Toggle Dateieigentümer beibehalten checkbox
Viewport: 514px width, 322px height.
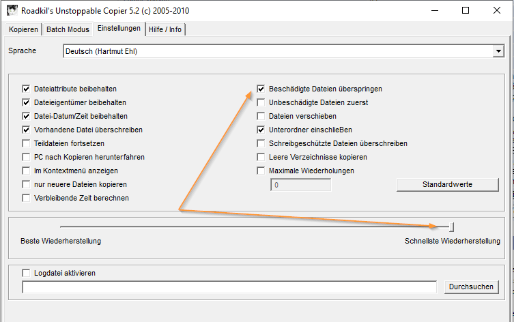tap(26, 102)
